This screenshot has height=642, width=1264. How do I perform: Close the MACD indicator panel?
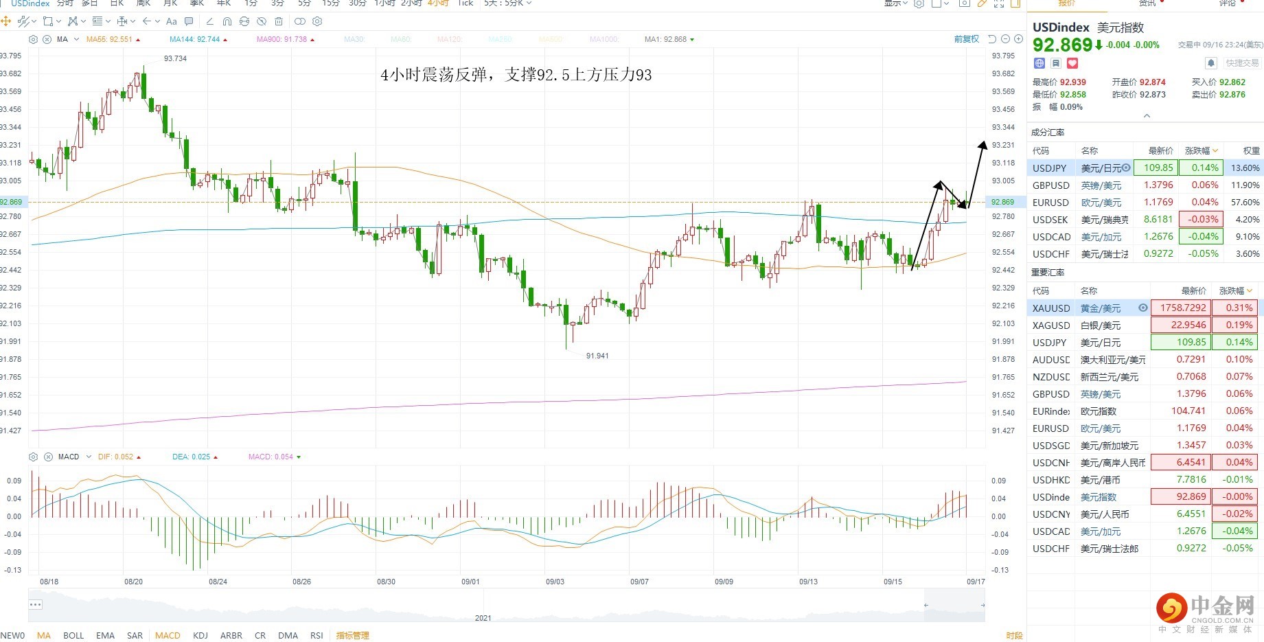[x=48, y=457]
